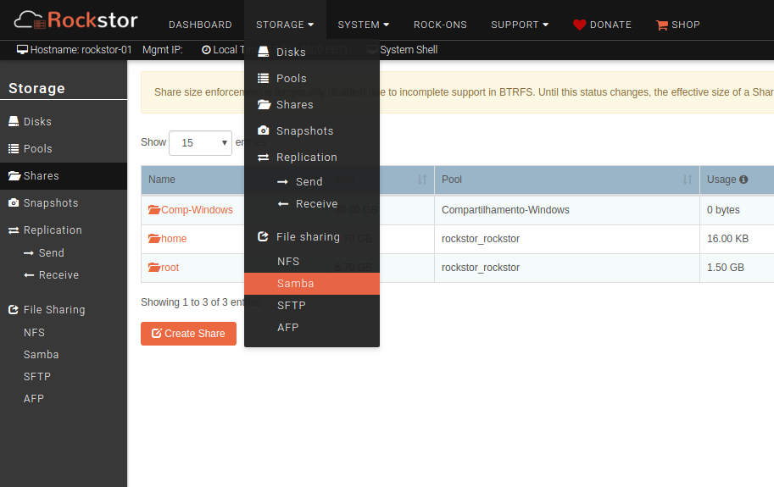The width and height of the screenshot is (774, 487).
Task: Expand the SYSTEM menu
Action: pos(364,25)
